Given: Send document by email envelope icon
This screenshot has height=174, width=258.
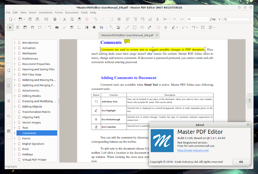Looking at the screenshot, I should 46,19.
